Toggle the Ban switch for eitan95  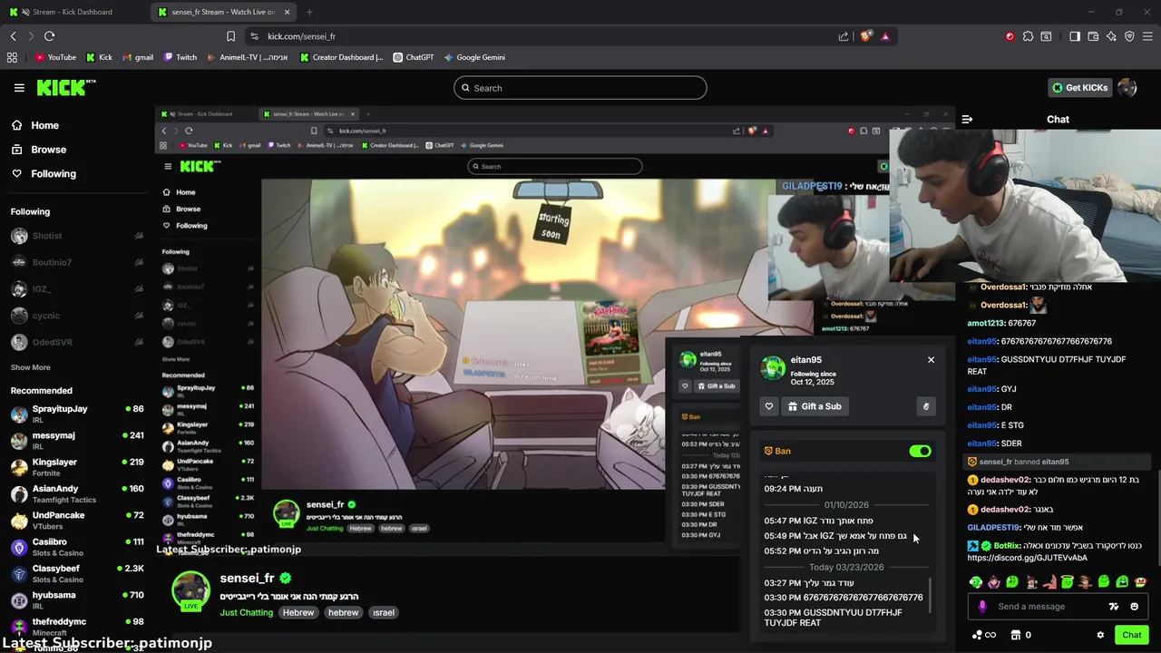(x=920, y=451)
